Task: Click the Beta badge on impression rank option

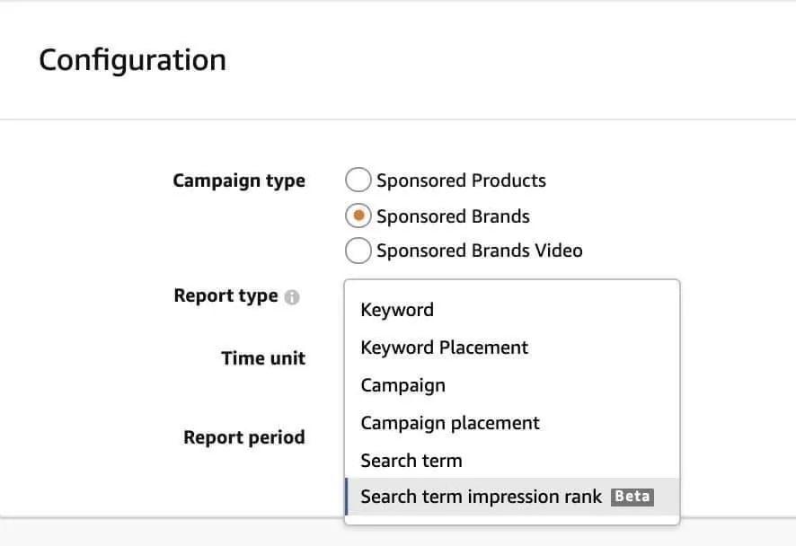Action: coord(632,497)
